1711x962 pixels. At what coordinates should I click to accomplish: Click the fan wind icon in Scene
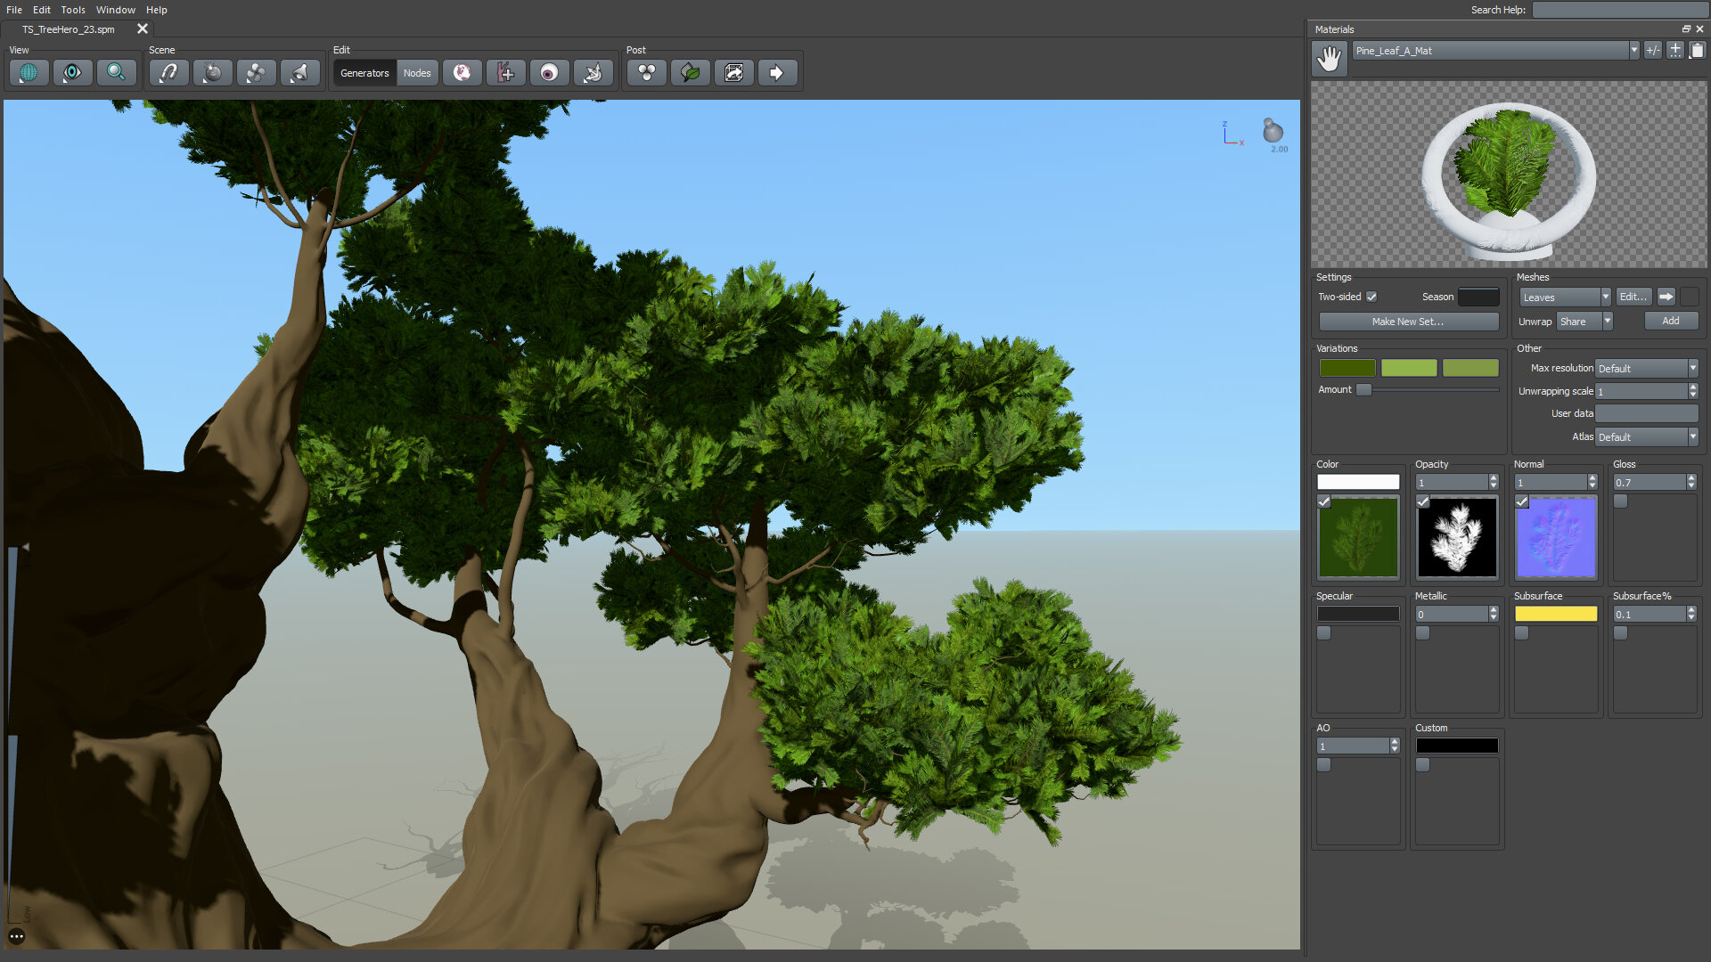point(256,73)
